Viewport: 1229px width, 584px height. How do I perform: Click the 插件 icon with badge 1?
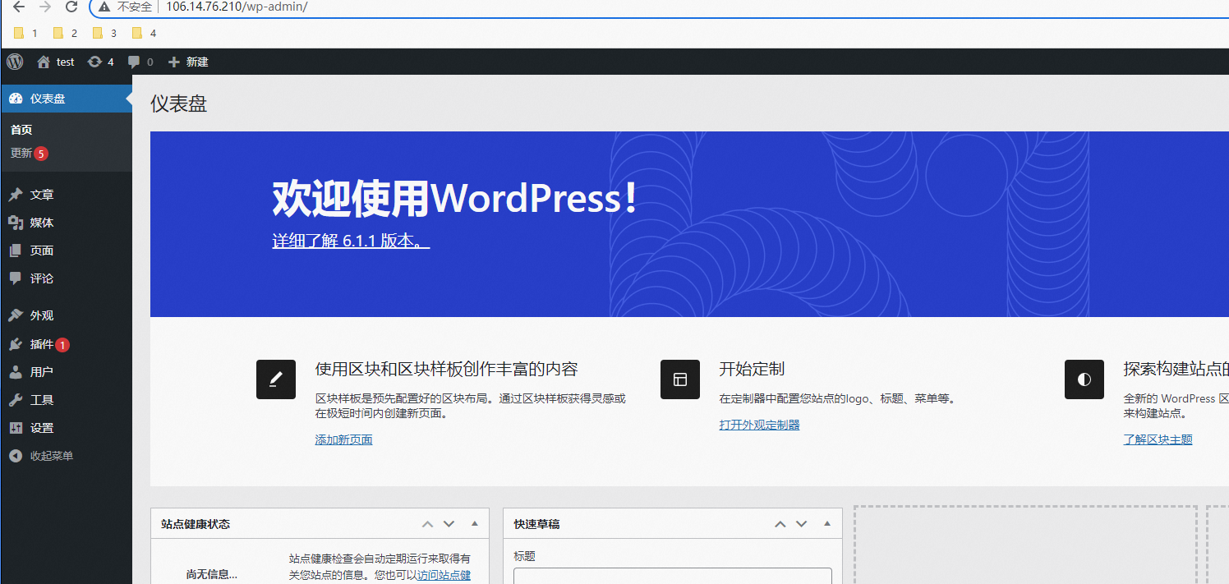(x=16, y=343)
